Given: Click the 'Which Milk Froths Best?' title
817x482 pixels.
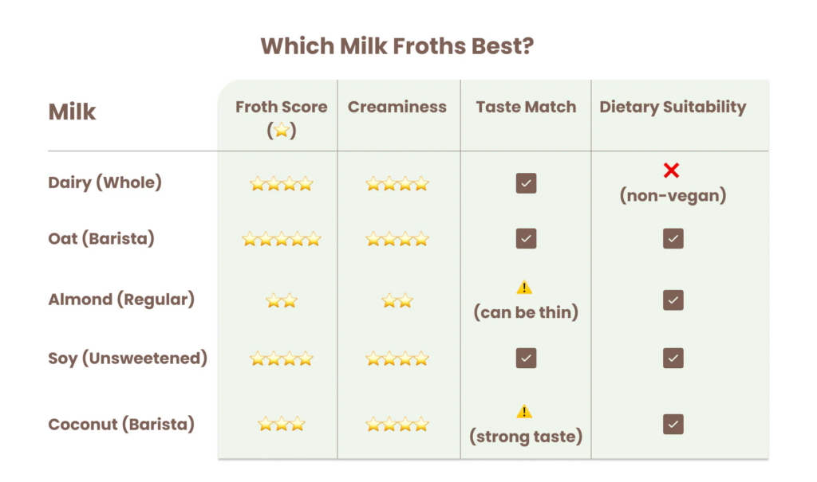Looking at the screenshot, I should click(x=397, y=45).
